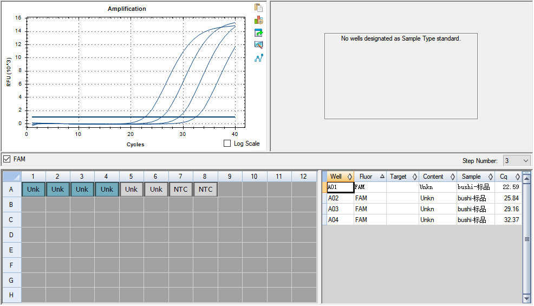Viewport: 534px width, 306px height.
Task: Click sort triangle in Fluor column header
Action: pyautogui.click(x=382, y=176)
